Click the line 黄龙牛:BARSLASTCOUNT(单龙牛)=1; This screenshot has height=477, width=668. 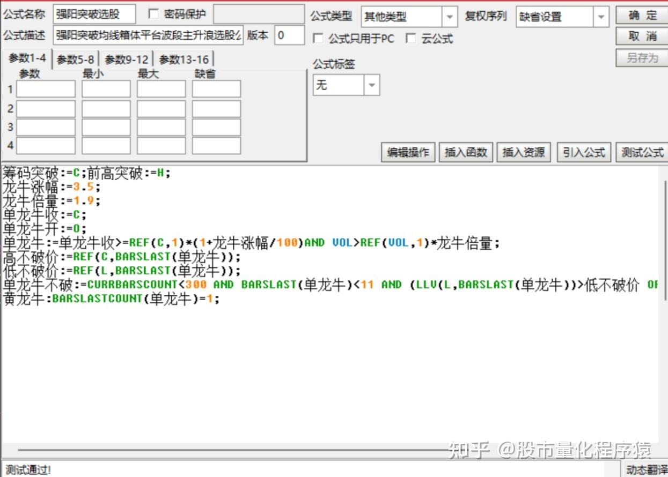(x=112, y=299)
